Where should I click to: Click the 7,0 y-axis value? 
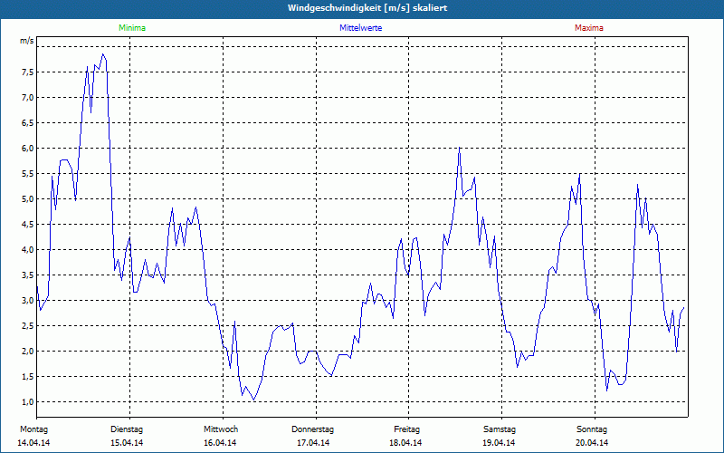(x=27, y=98)
